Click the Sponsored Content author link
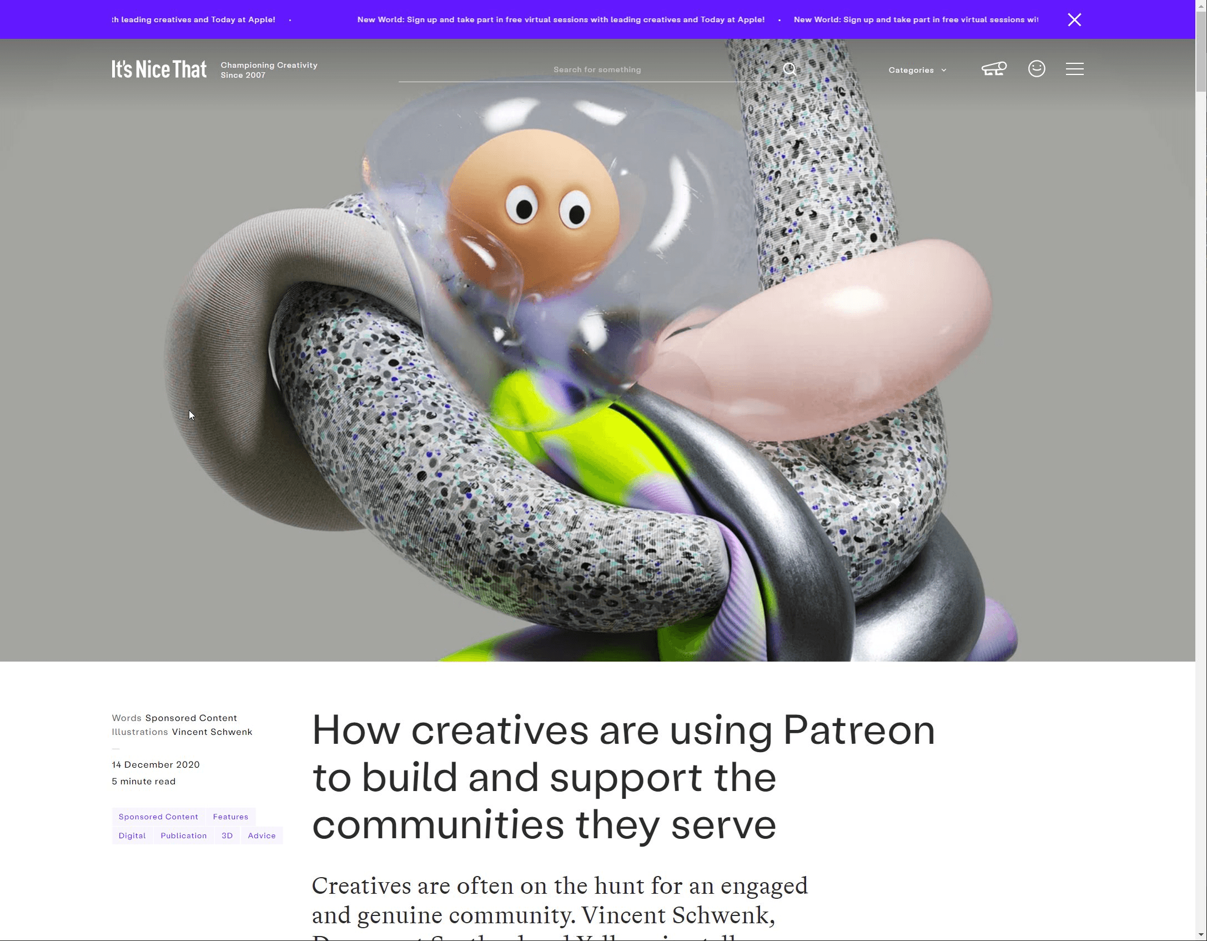The height and width of the screenshot is (941, 1207). 191,718
